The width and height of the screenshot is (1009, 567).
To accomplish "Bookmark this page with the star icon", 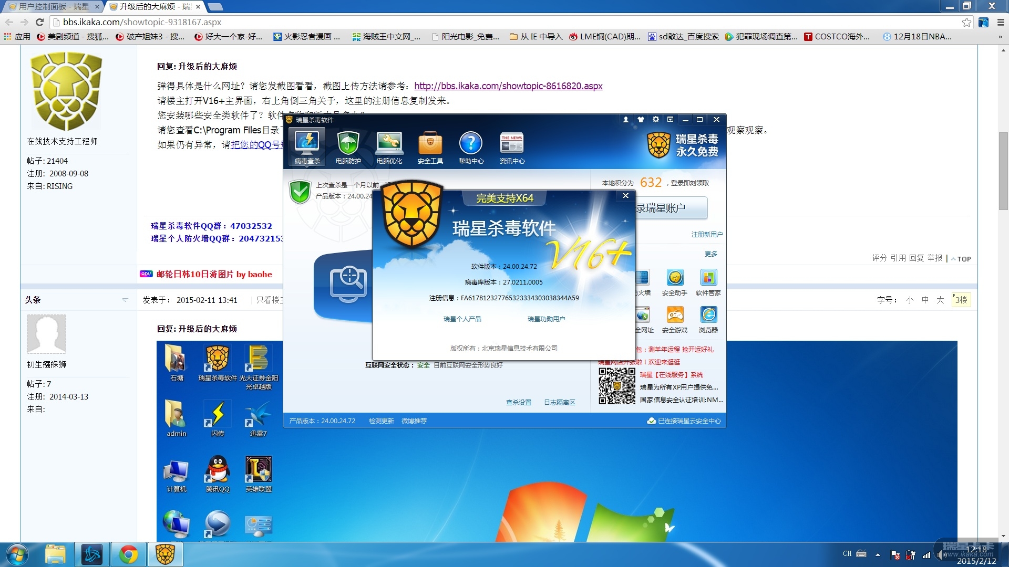I will [966, 22].
